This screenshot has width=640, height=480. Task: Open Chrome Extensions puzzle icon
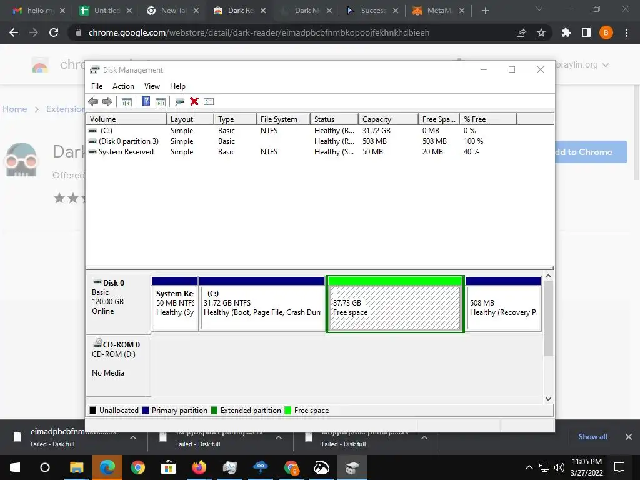[566, 32]
